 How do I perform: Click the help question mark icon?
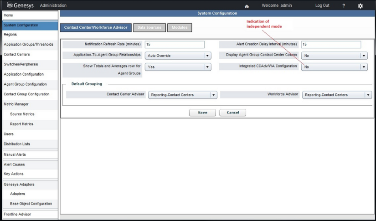click(x=344, y=6)
